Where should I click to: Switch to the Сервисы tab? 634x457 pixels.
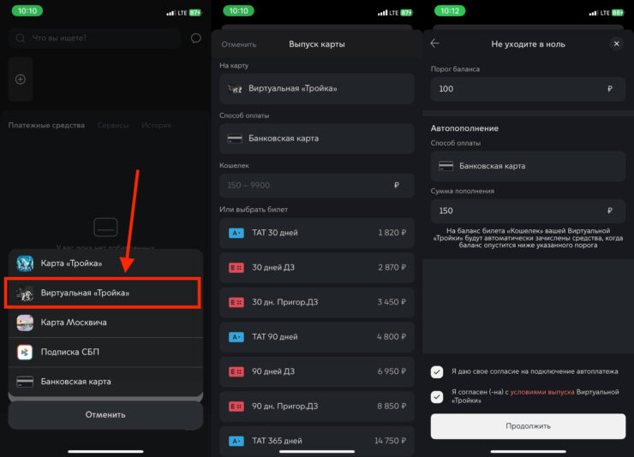pyautogui.click(x=112, y=126)
